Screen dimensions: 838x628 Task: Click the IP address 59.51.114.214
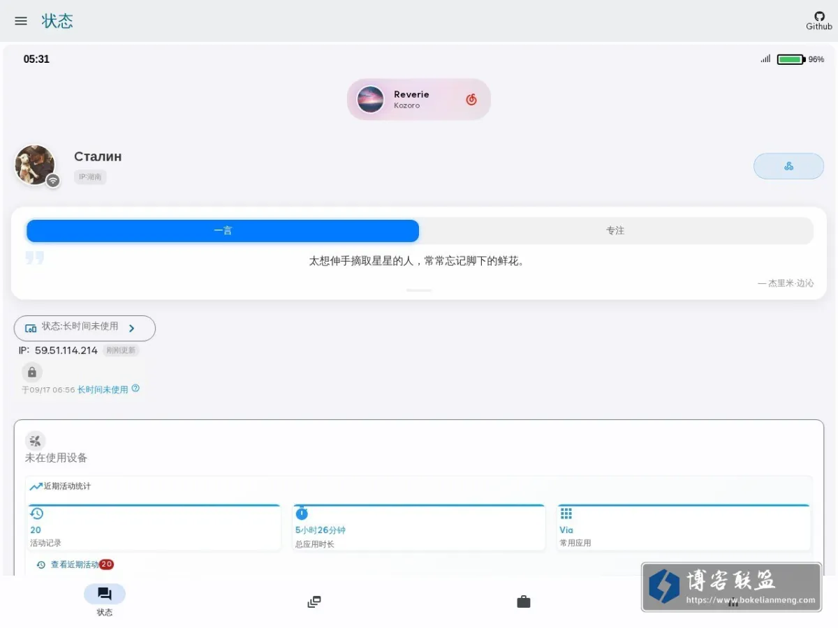[x=66, y=350]
